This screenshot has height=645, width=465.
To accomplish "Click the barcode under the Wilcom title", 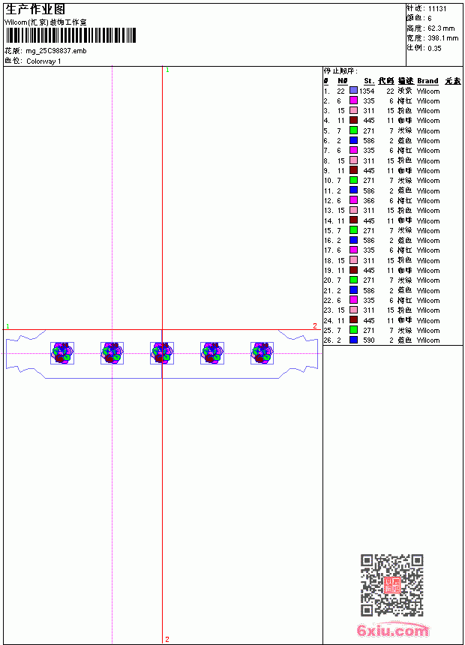I will coord(70,35).
